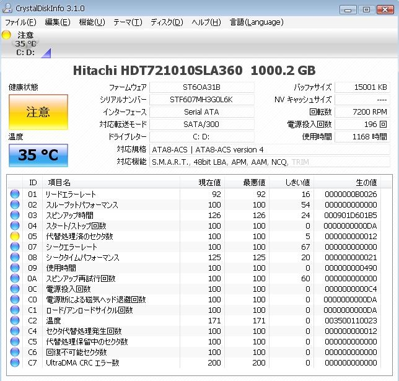Click the interface field Serial ATA
Viewport: 399px width, 381px height.
[202, 112]
